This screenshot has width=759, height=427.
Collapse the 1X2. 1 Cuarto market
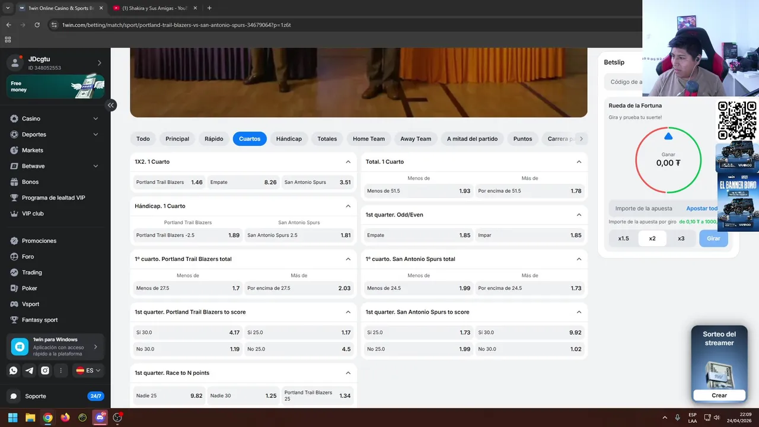click(348, 161)
